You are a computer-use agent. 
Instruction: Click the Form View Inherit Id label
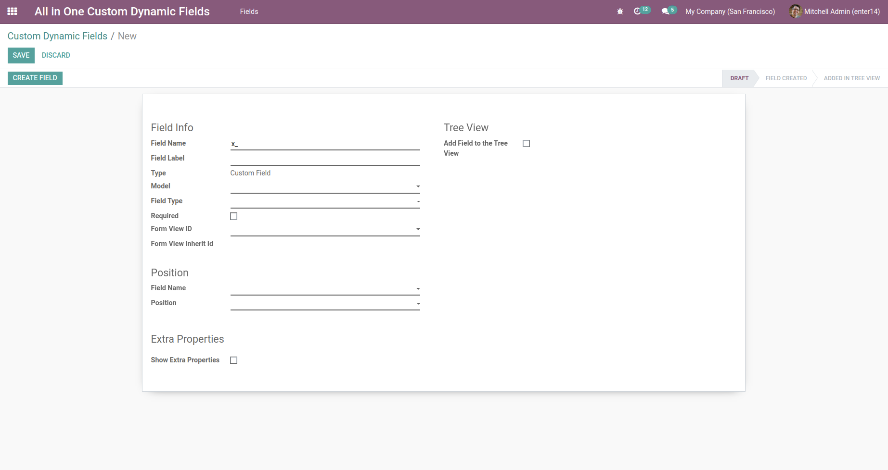pos(182,244)
